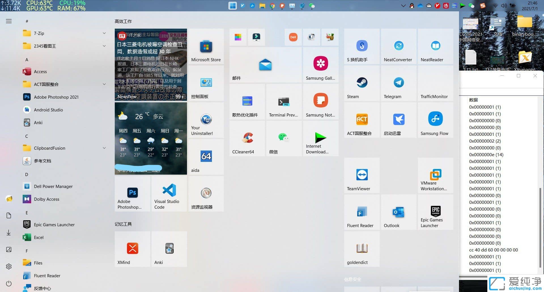Open the Microsoft Store tile
544x292 pixels.
tap(206, 46)
